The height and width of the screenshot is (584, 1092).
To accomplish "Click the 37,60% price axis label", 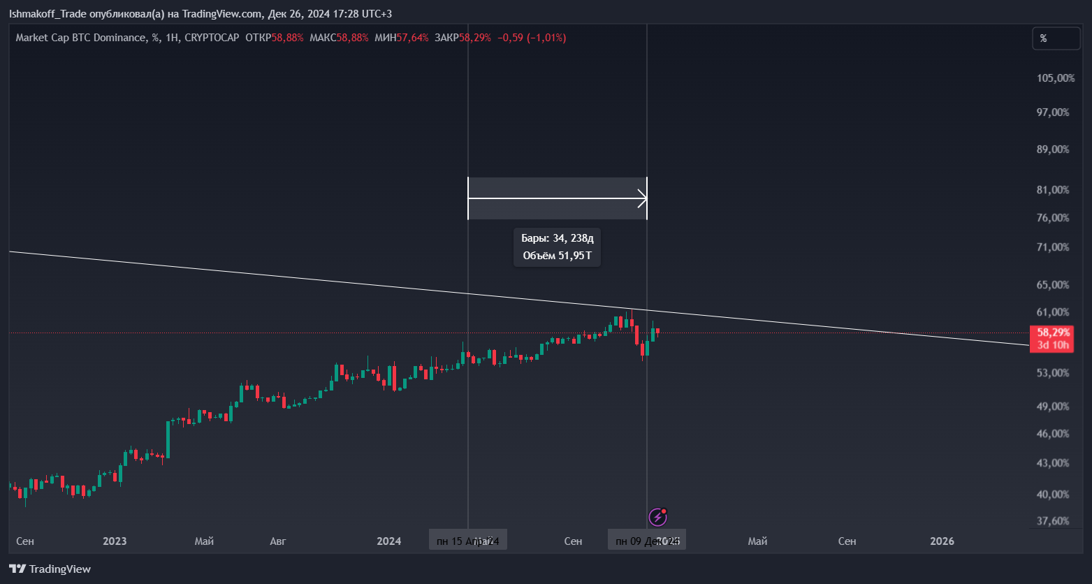I will tap(1053, 521).
